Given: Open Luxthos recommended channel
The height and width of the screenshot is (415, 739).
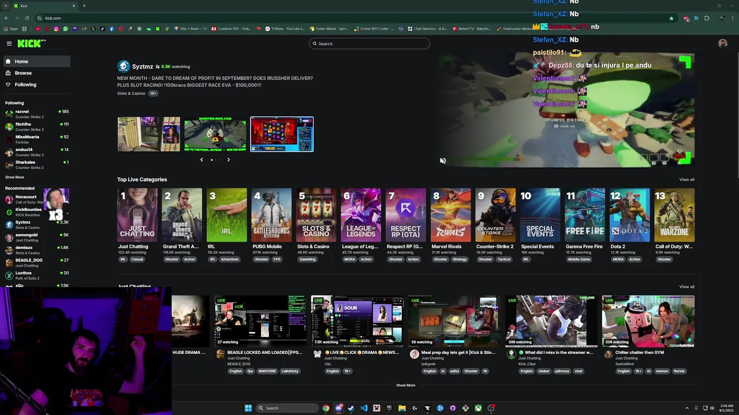Looking at the screenshot, I should coord(37,275).
